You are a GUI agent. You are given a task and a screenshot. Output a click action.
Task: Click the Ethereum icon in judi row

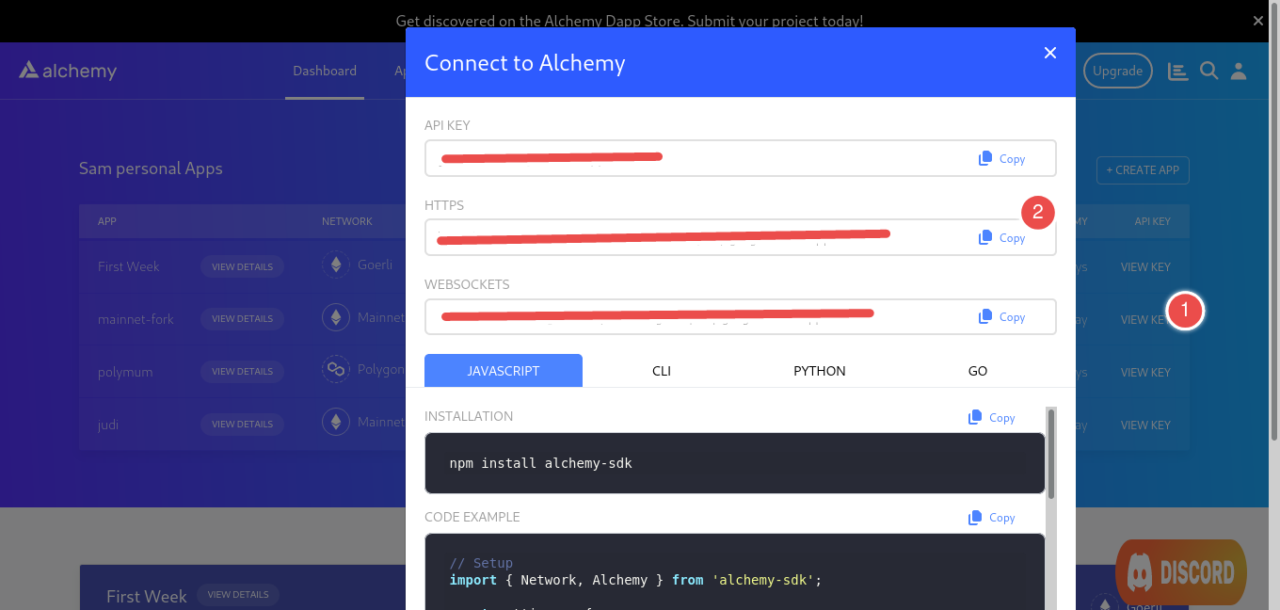(x=335, y=423)
